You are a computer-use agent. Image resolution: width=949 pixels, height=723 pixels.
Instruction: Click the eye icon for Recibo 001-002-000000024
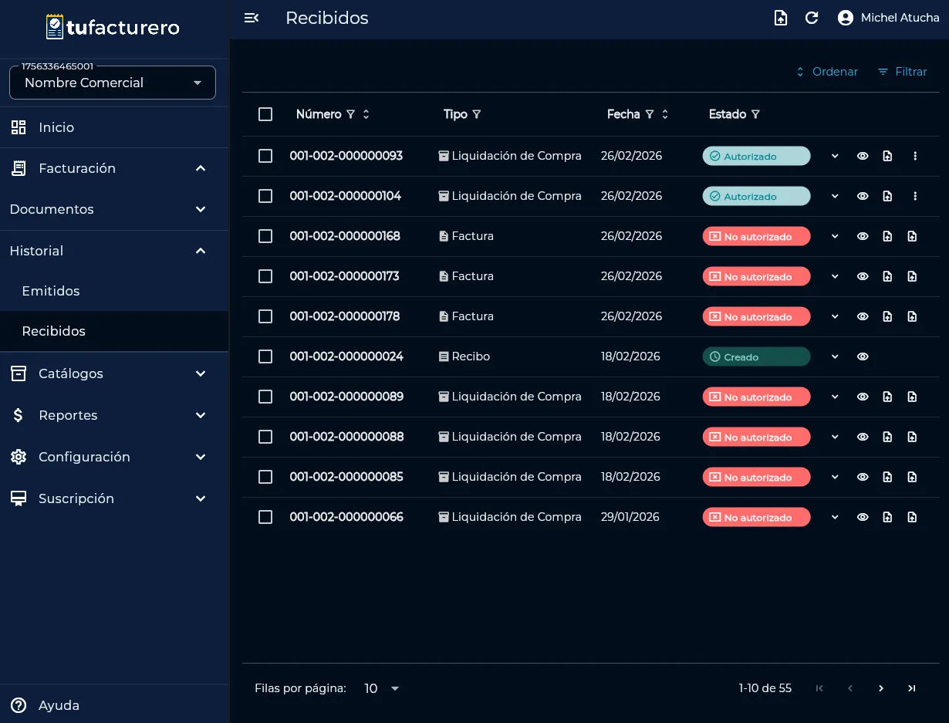[863, 356]
